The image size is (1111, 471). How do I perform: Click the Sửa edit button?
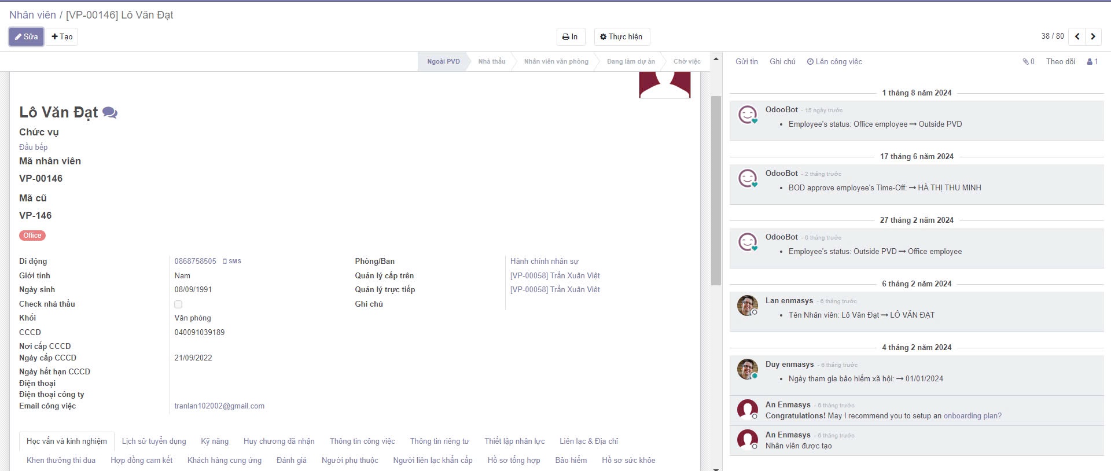point(27,37)
